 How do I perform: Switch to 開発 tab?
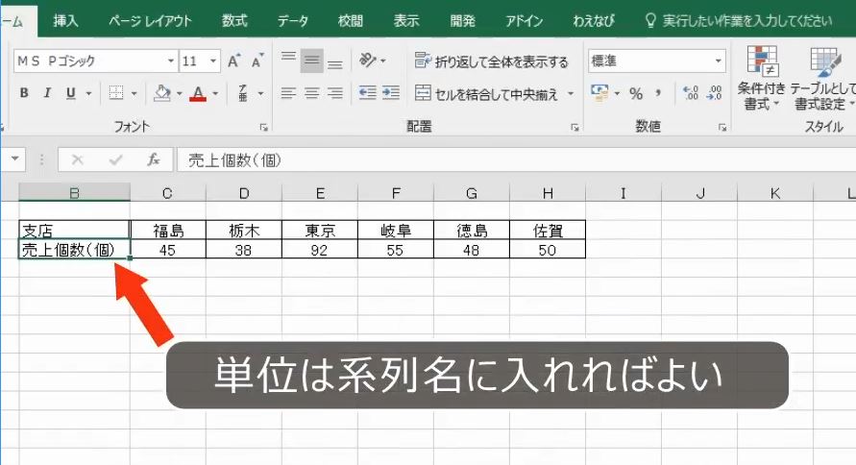pos(463,21)
